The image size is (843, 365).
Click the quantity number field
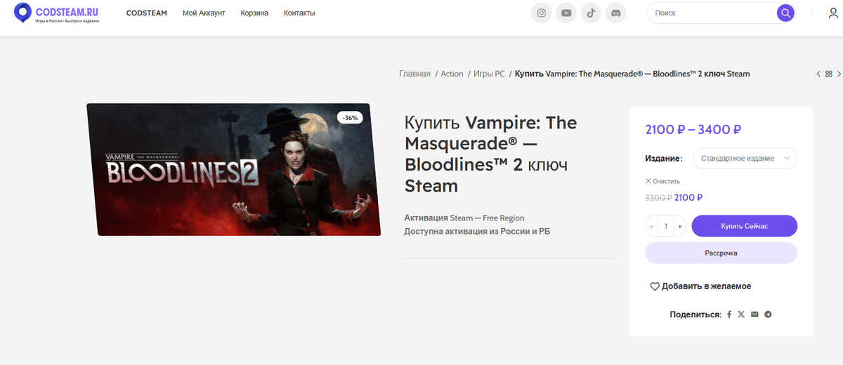(x=665, y=227)
